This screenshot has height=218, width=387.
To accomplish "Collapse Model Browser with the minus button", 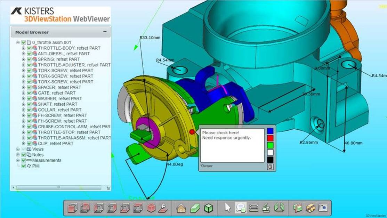I will tap(105, 32).
